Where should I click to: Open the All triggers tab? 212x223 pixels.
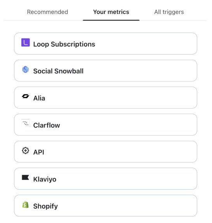click(x=169, y=12)
